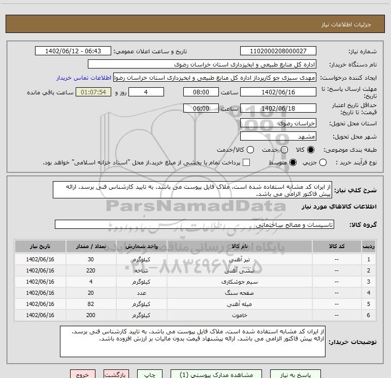Click the remaining days field showing 4

point(146,92)
